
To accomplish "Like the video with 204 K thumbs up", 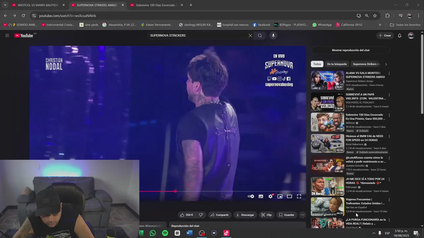I will [186, 215].
